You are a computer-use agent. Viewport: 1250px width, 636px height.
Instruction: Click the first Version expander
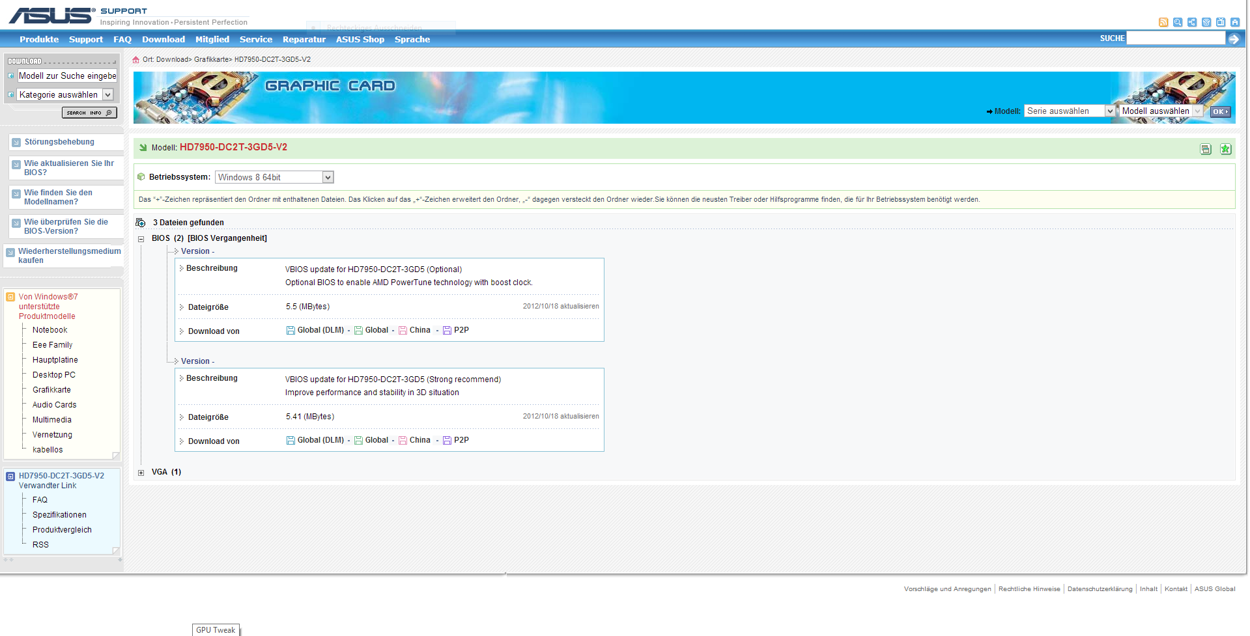coord(176,251)
